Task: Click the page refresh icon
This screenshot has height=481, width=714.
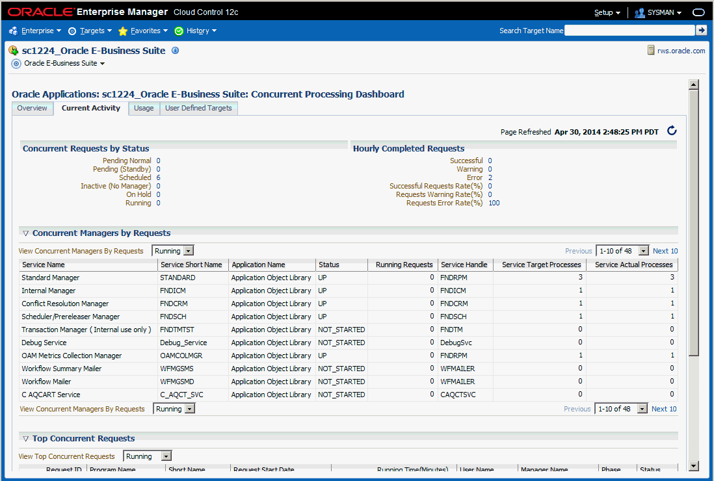Action: pos(672,131)
